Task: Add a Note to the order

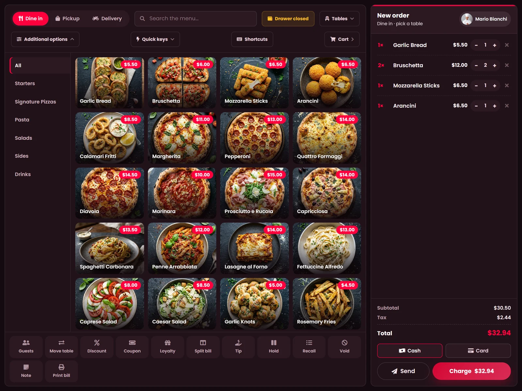Action: (x=26, y=371)
